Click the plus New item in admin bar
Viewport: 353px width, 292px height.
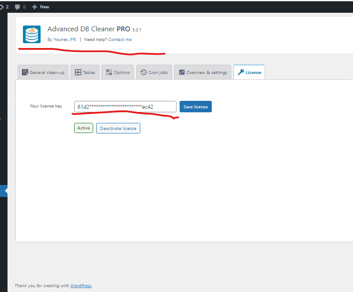[x=41, y=7]
